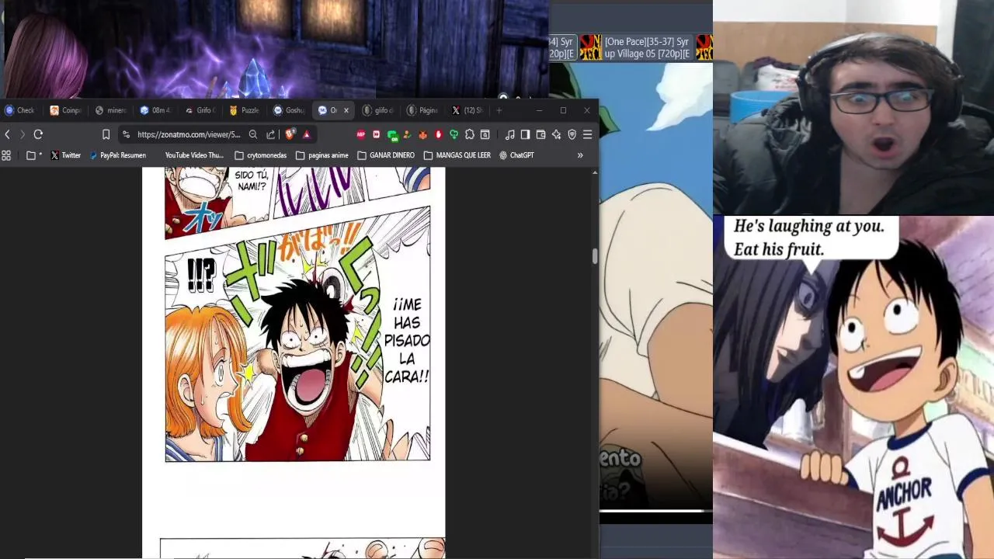Click the zonatmo.com viewer address bar
Viewport: 994px width, 559px height.
point(189,134)
